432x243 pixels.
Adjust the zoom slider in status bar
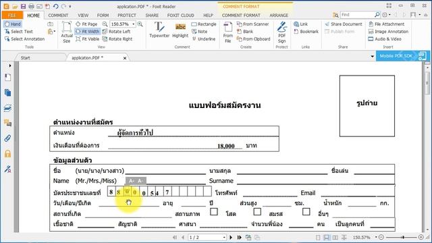click(x=403, y=237)
